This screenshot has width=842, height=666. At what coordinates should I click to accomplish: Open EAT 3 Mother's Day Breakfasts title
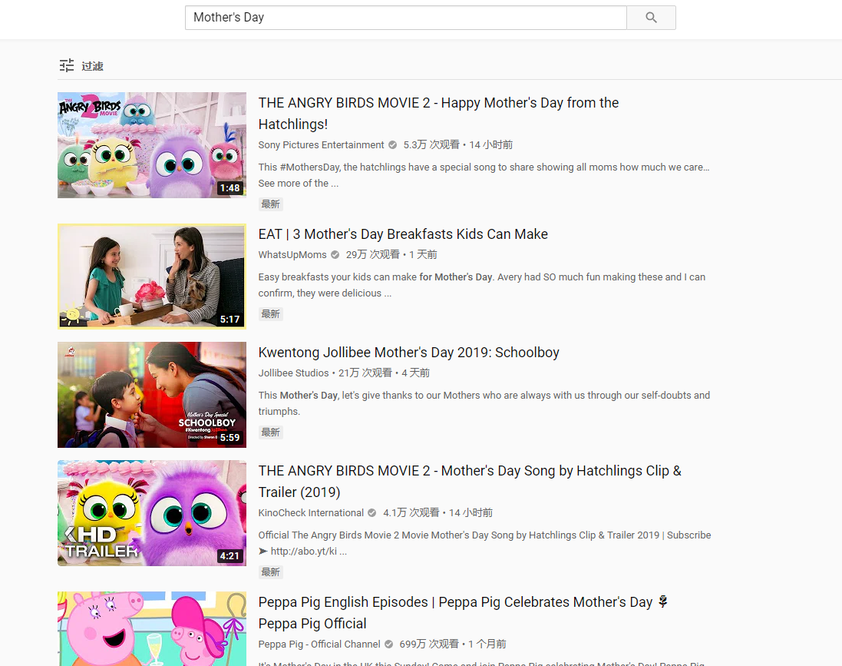tap(403, 234)
